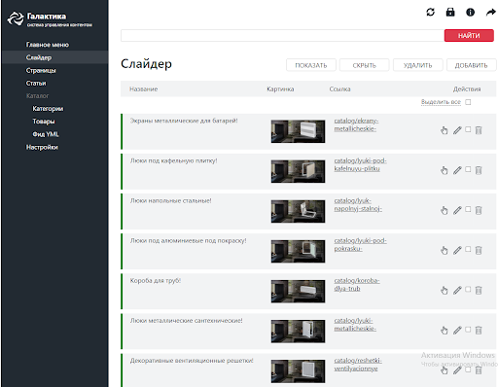
Task: Delete the Люки под кафельную плитку slide
Action: coord(479,170)
